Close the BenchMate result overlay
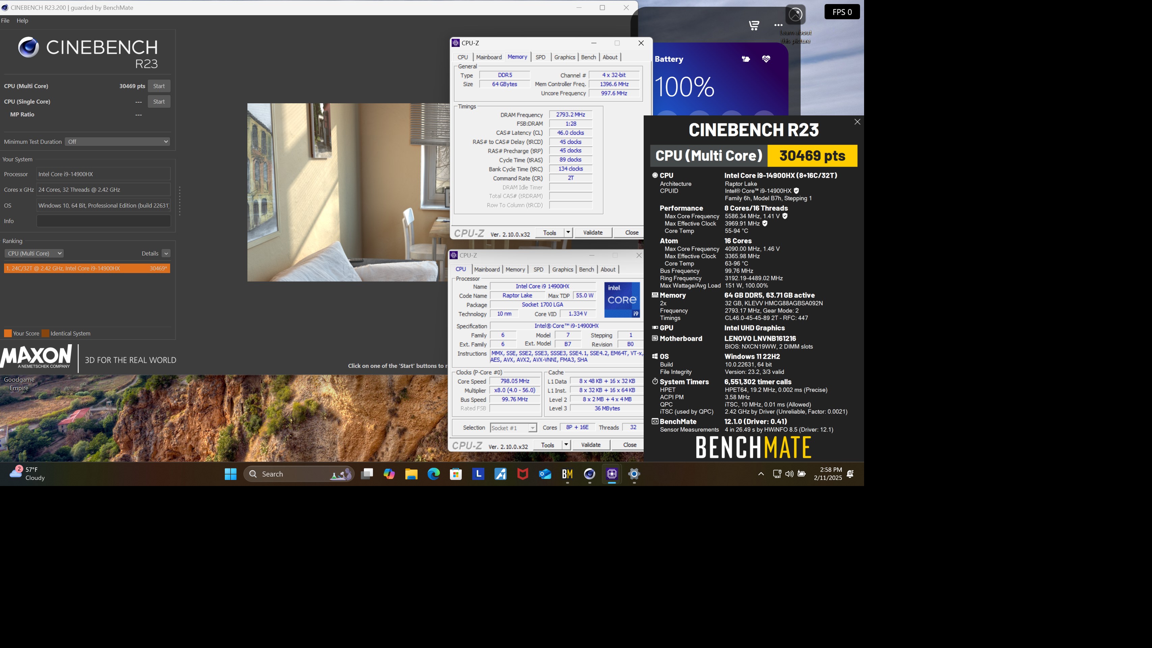The image size is (1152, 648). click(857, 122)
